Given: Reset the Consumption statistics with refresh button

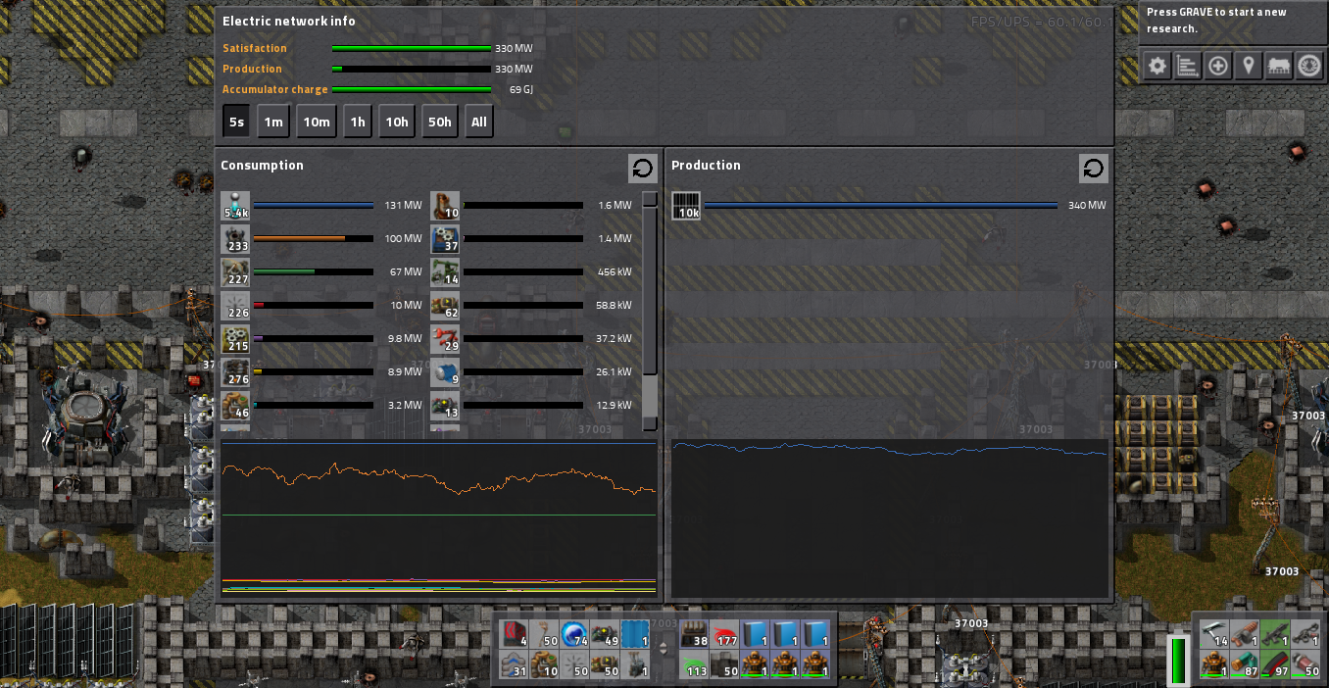Looking at the screenshot, I should [643, 169].
